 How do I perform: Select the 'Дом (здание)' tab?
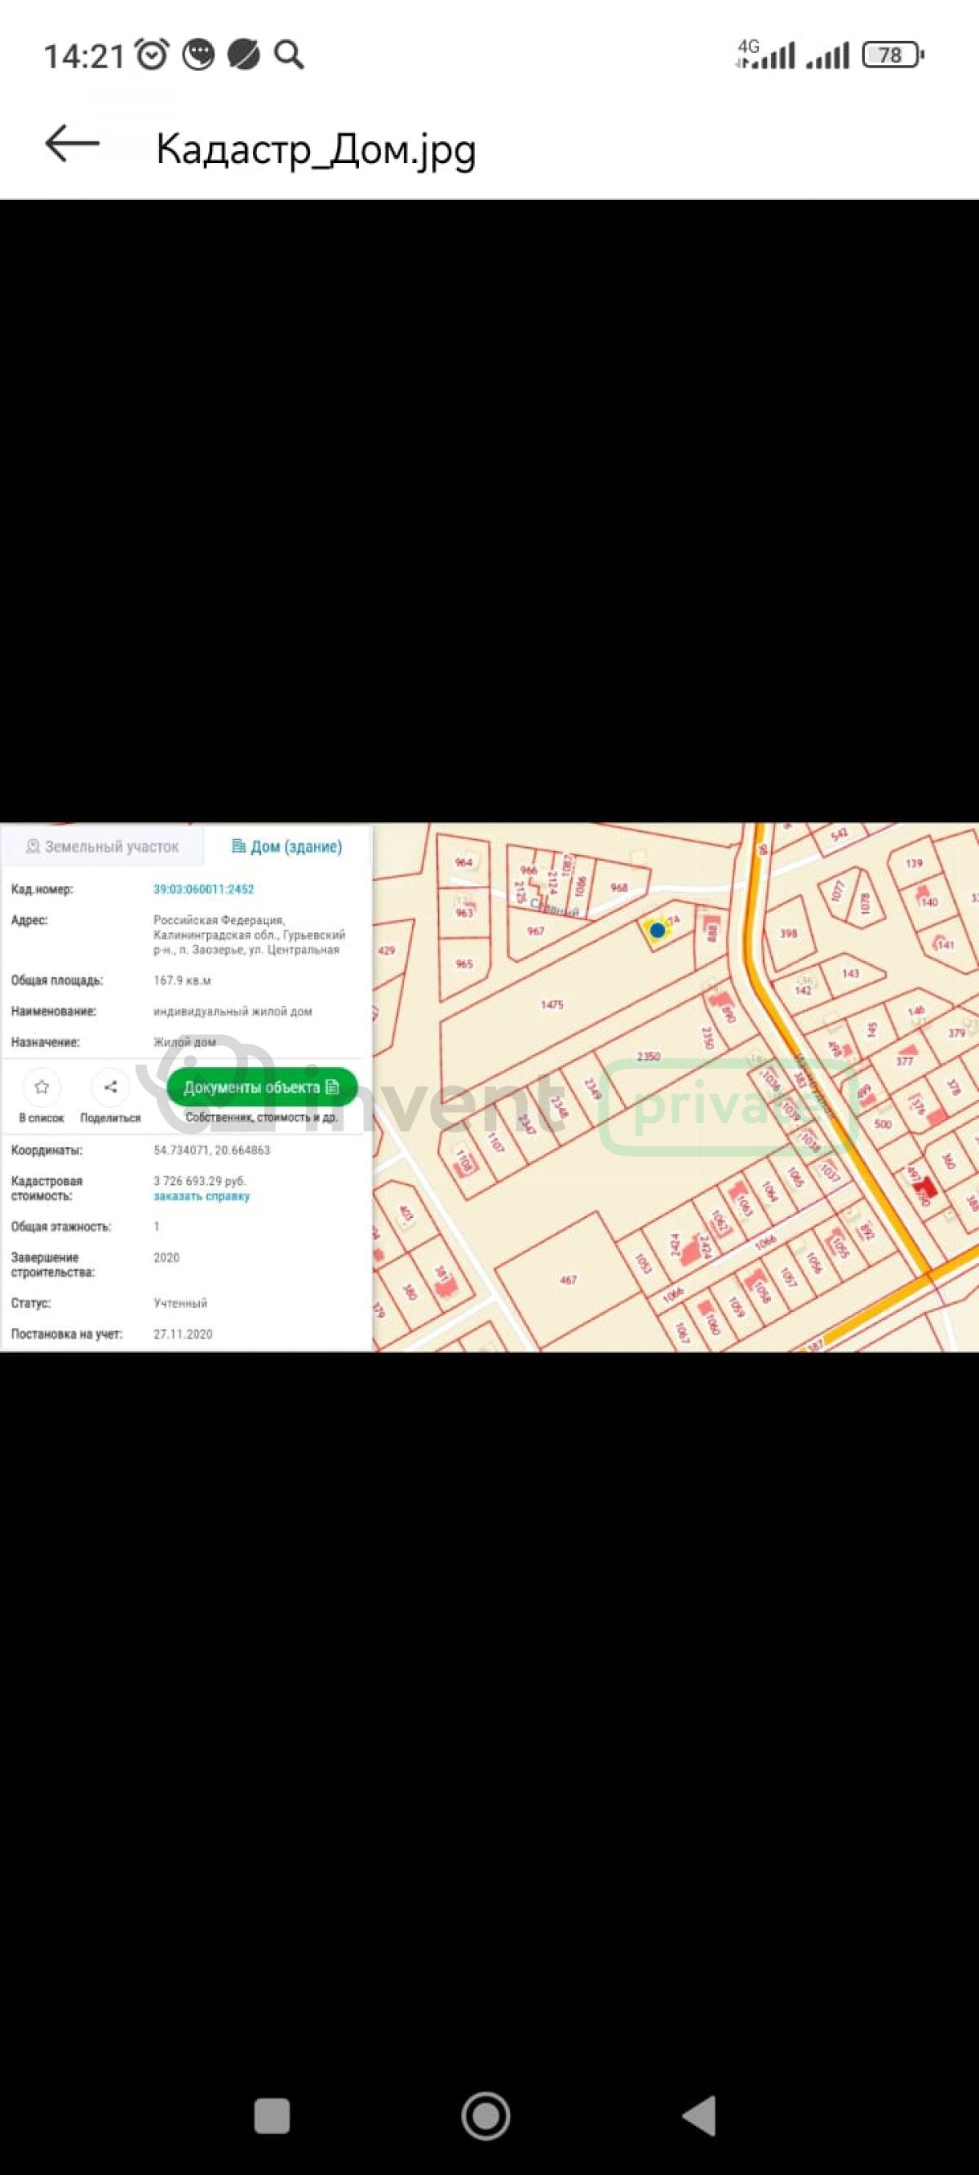pos(287,846)
